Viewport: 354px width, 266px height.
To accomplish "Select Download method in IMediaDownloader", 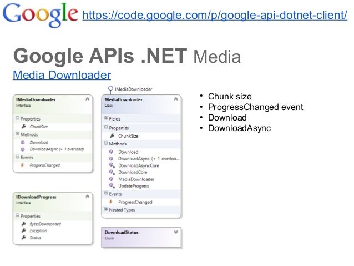I will [39, 142].
